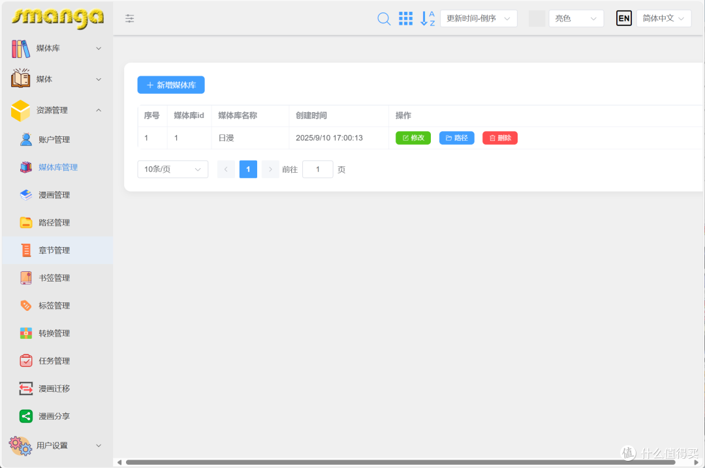Click the 漫画分享 share icon

(x=26, y=416)
